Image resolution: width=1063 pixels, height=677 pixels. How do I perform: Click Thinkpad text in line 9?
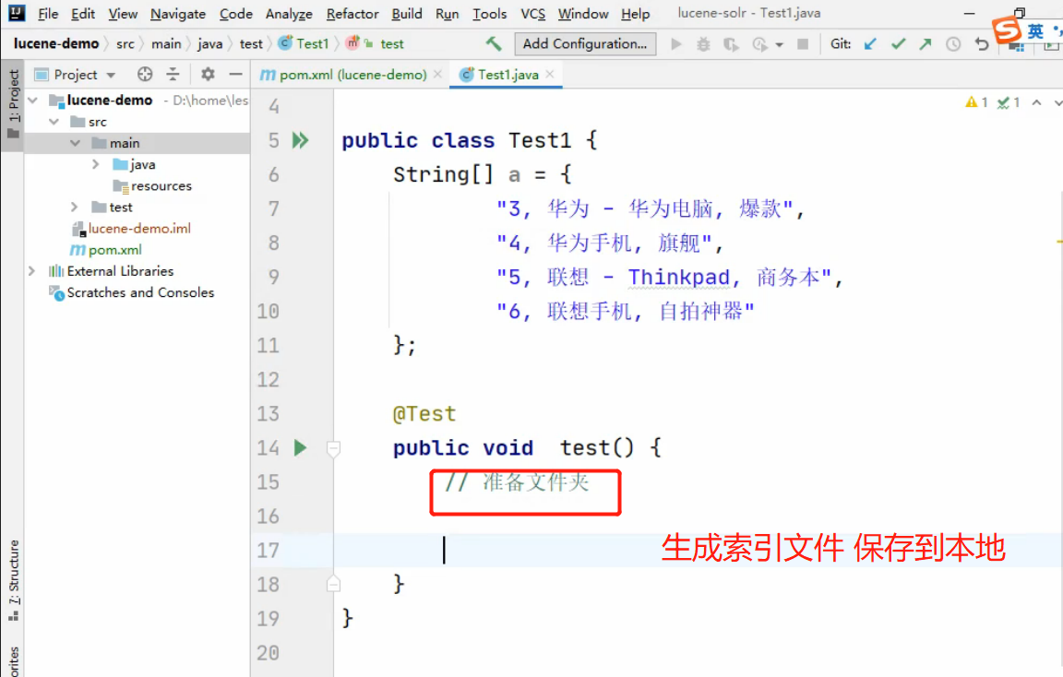point(678,278)
